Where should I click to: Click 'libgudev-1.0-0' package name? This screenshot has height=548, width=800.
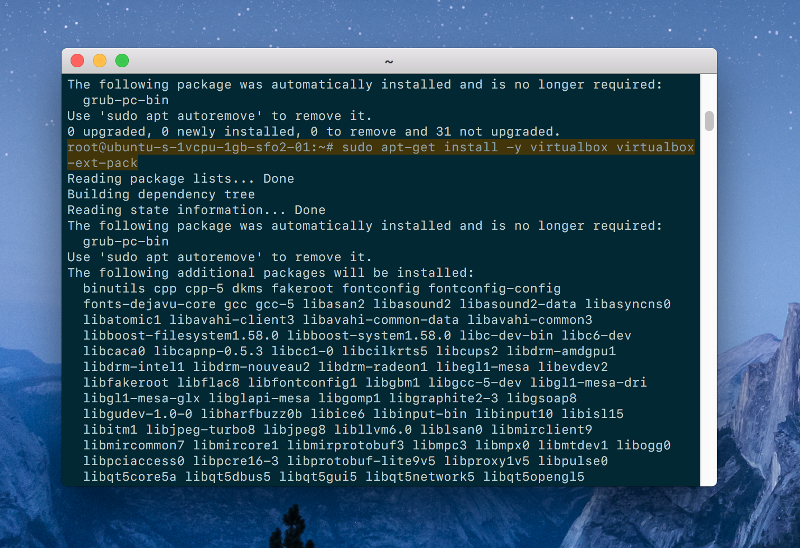[138, 414]
